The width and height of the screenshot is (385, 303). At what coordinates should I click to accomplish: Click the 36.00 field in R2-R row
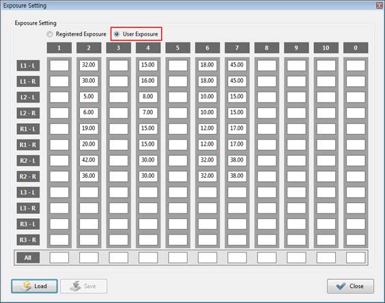(x=89, y=176)
